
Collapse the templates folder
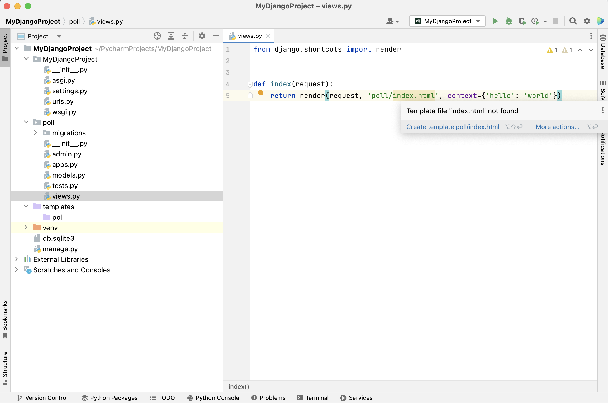26,206
